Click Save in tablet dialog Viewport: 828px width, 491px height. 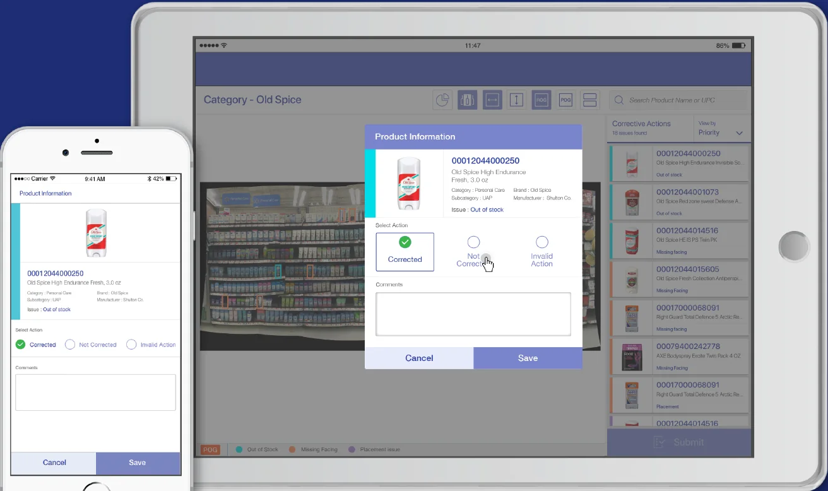point(528,358)
